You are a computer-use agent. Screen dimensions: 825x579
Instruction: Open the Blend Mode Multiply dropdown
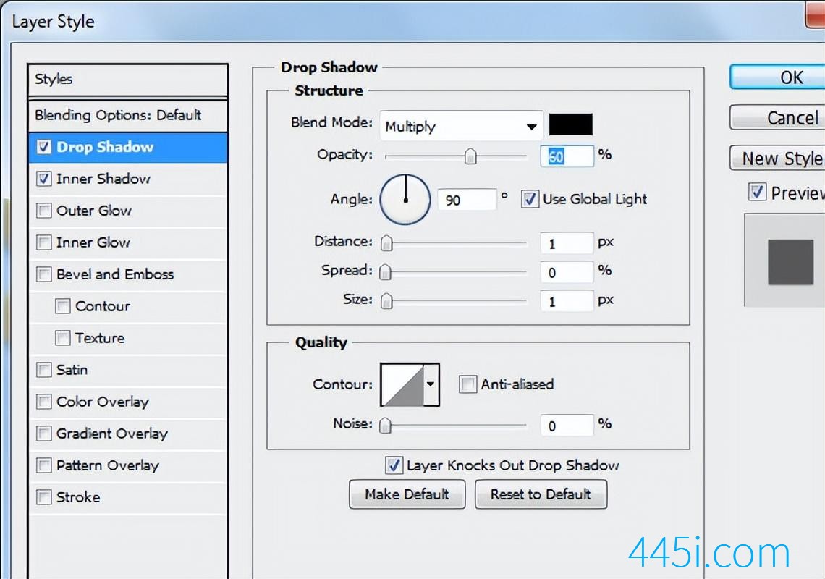point(461,126)
